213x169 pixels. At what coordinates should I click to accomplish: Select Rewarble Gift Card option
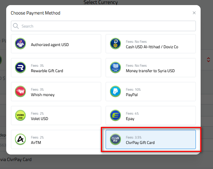point(56,68)
